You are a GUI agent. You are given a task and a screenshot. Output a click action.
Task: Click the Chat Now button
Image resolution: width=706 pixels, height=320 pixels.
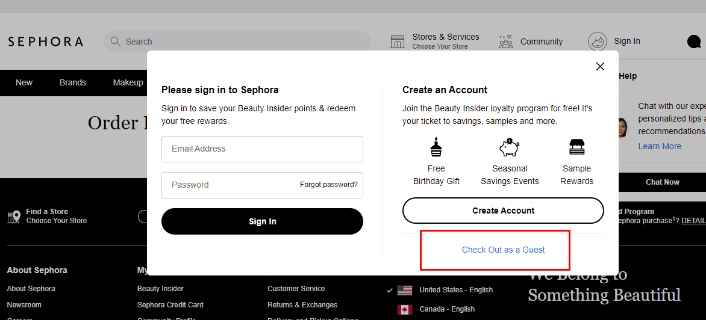[x=662, y=182]
